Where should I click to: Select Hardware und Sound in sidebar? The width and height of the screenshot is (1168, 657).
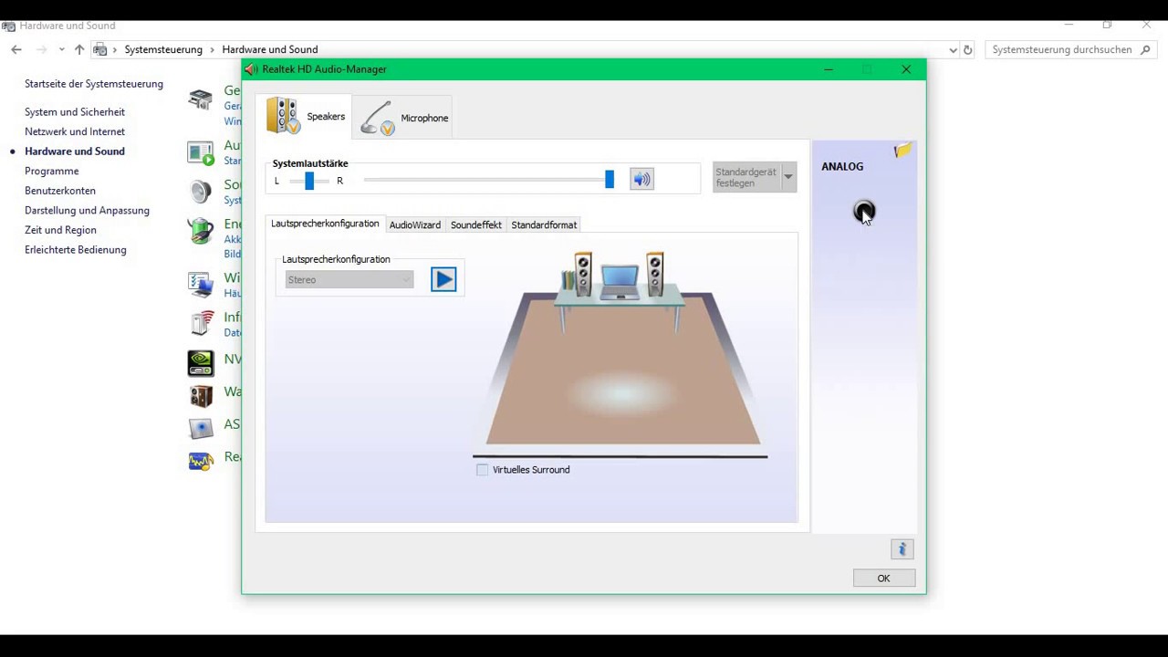pyautogui.click(x=75, y=151)
